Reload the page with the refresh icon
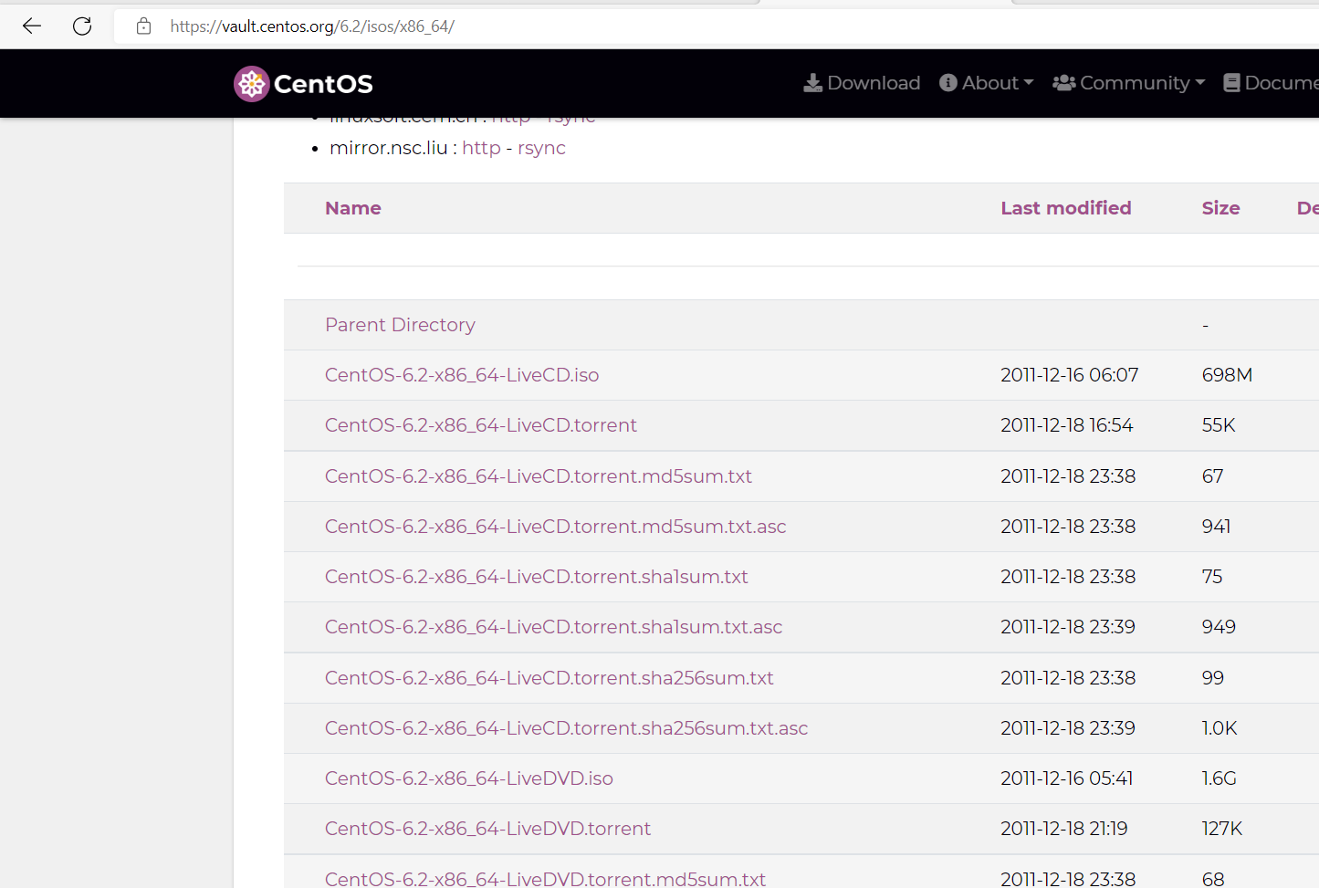Screen dimensions: 1319x888 pos(82,26)
